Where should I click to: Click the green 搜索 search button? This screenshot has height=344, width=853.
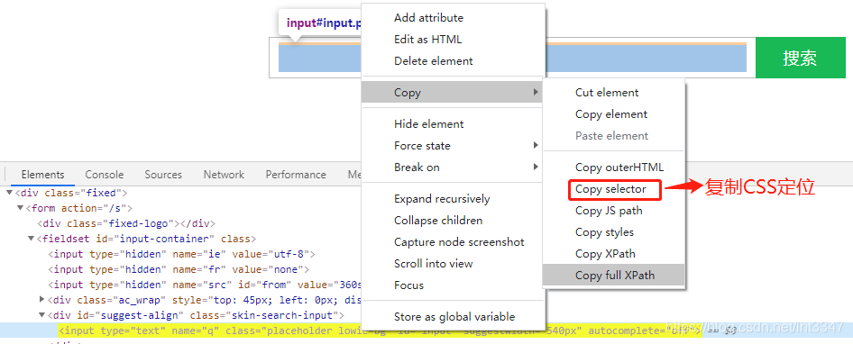[800, 59]
